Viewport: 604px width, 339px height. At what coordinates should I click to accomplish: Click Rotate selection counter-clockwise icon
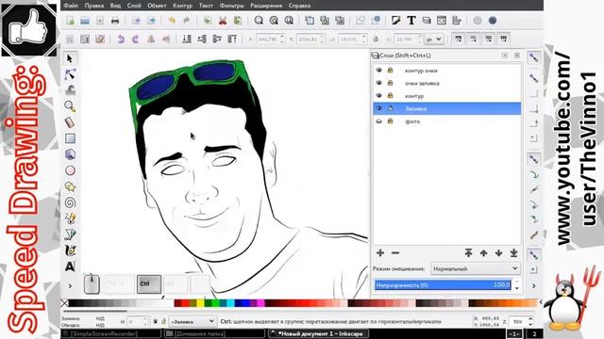(121, 39)
